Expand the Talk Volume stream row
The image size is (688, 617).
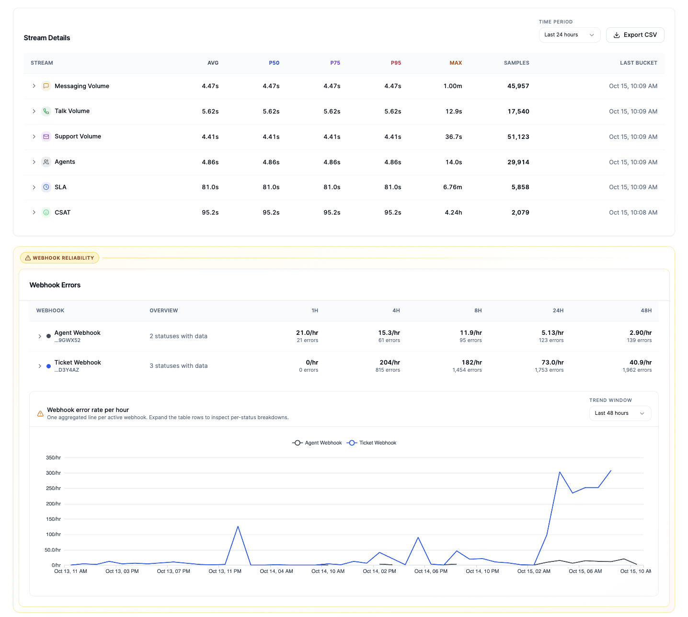coord(34,111)
